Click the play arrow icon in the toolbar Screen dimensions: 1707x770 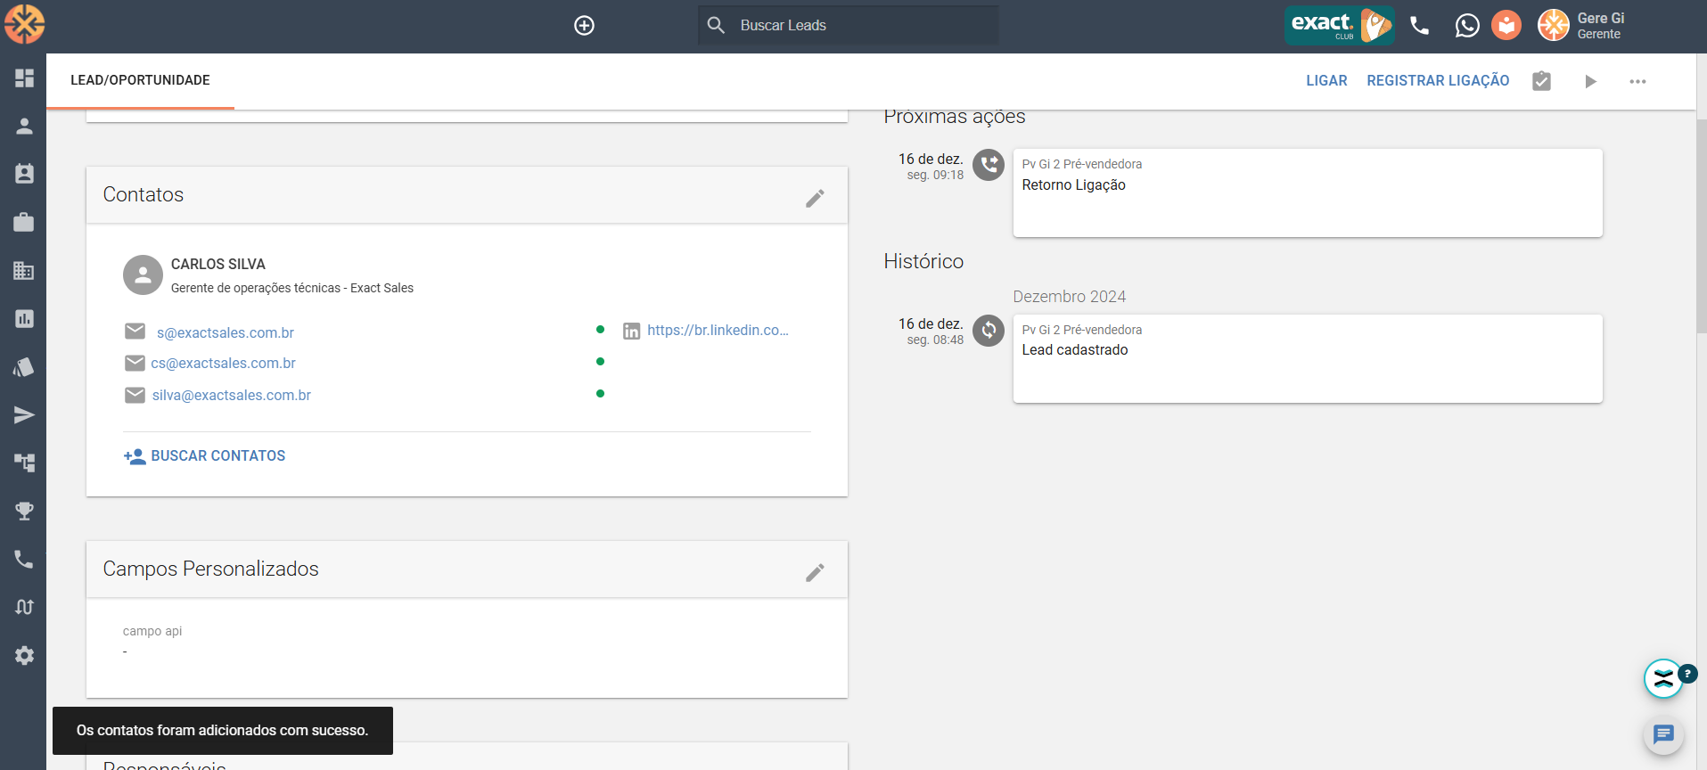coord(1590,81)
